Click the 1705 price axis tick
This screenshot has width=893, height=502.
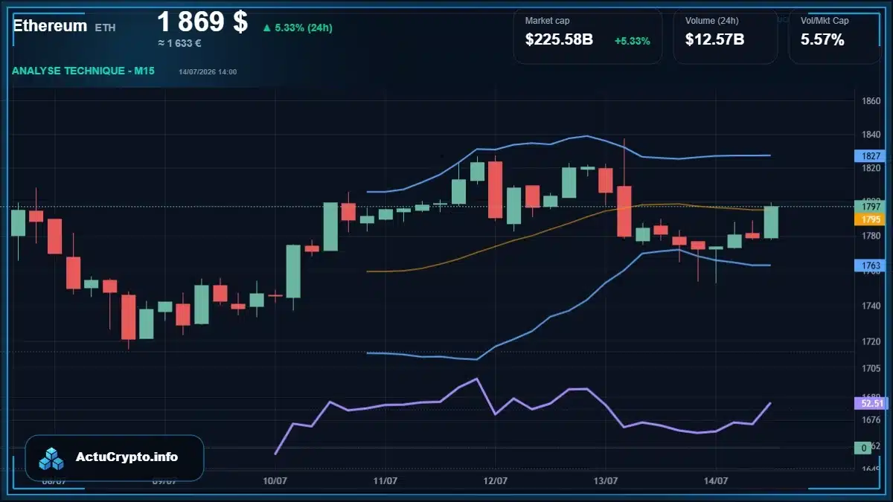(871, 368)
